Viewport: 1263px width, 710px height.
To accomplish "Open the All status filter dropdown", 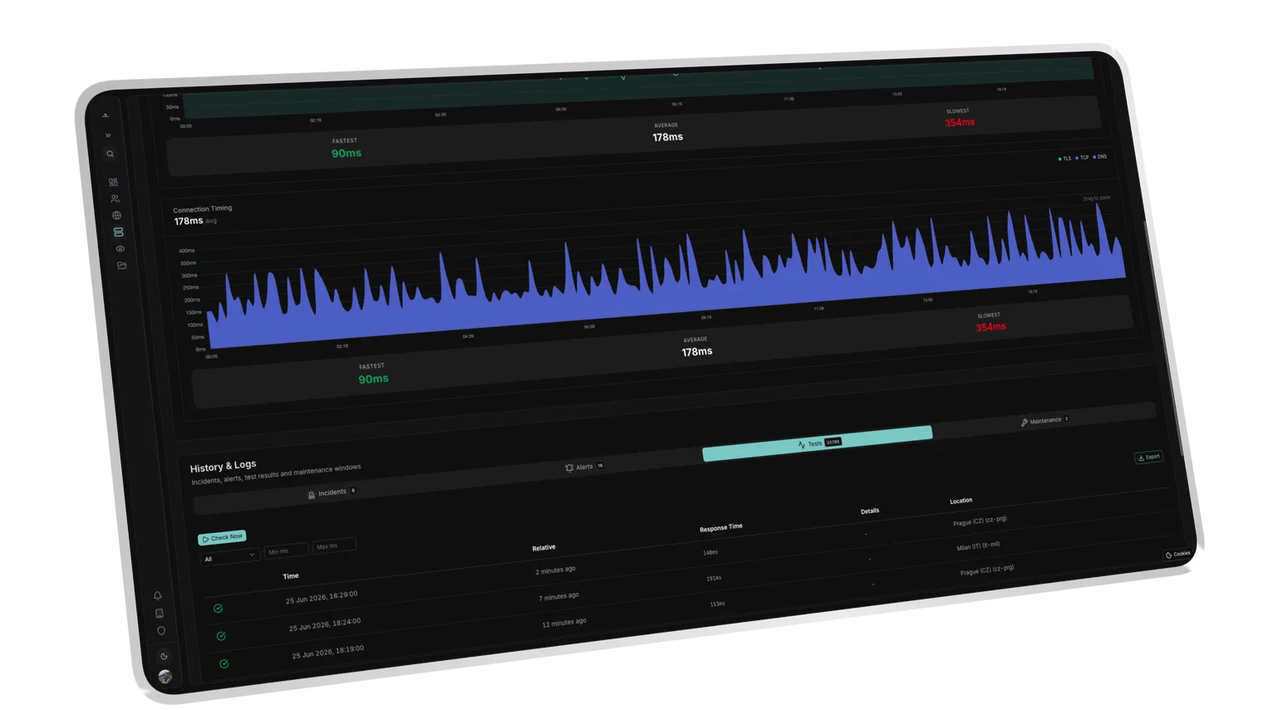I will [230, 556].
